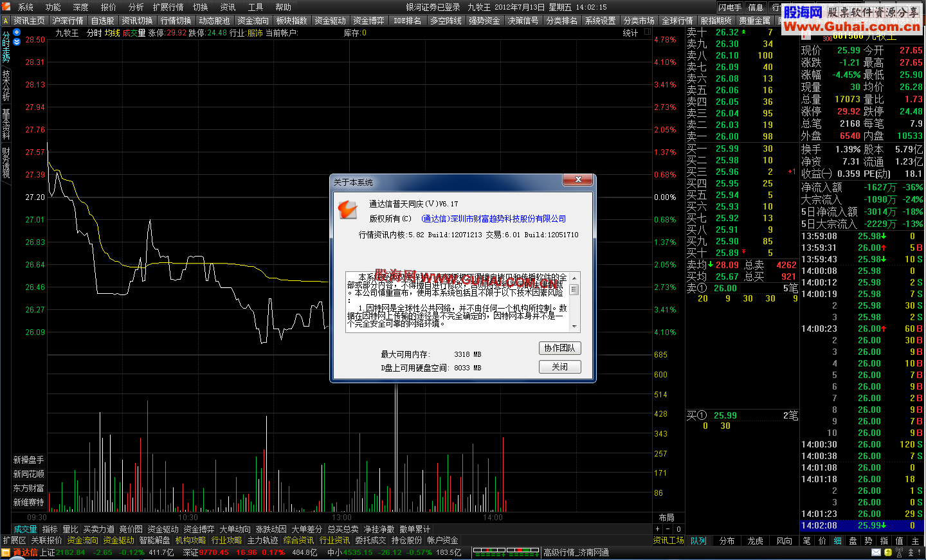Switch to the 买卖力道 indicator tab
The image size is (926, 560).
coord(99,529)
